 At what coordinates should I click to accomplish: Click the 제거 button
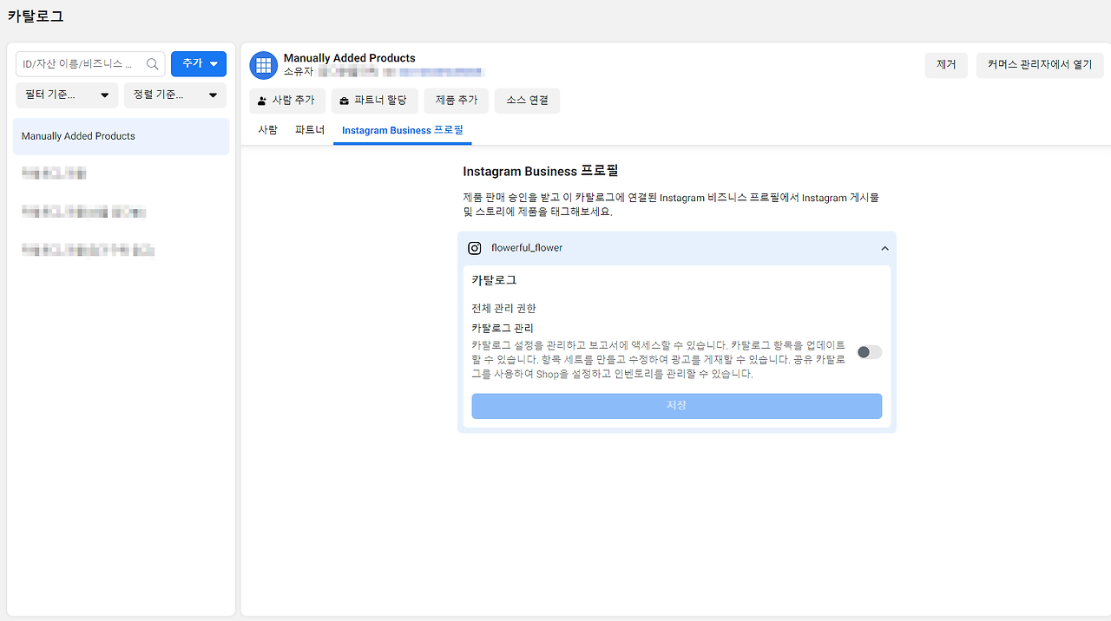[x=946, y=65]
